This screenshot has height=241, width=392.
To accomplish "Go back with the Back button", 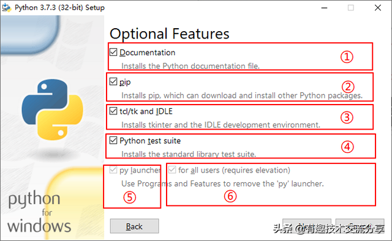I will (x=134, y=226).
